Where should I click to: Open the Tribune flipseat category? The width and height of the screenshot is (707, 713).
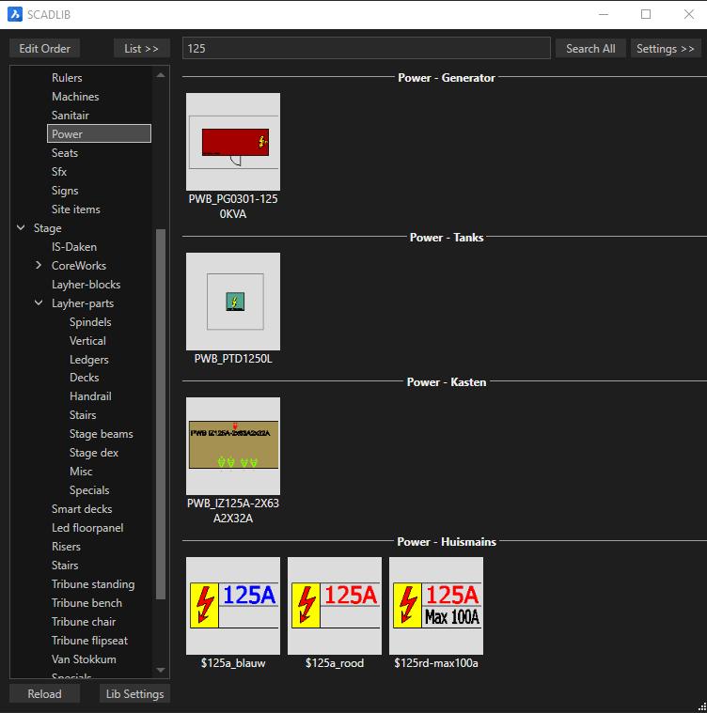89,641
